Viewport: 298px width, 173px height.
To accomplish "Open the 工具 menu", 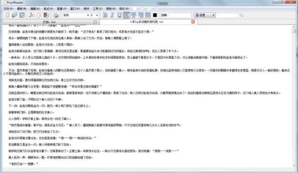I will click(98, 9).
